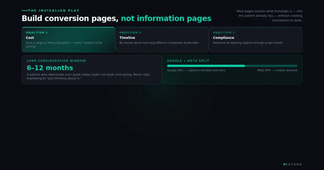
Task: Click 'Meta 40% — creates demand' caption
Action: tap(277, 70)
